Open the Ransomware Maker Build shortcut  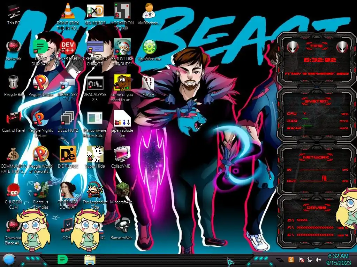(95, 124)
